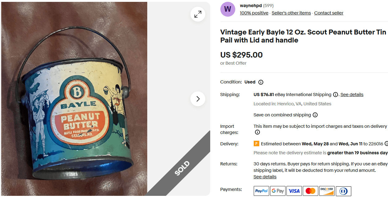Contact seller about the listing
The image size is (388, 198).
tap(328, 13)
